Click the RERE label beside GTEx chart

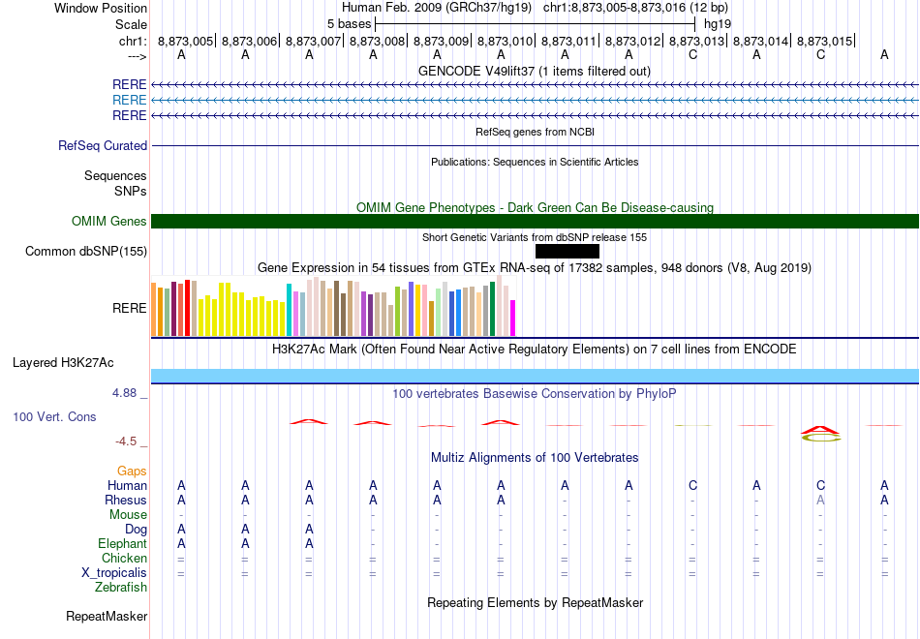point(129,308)
